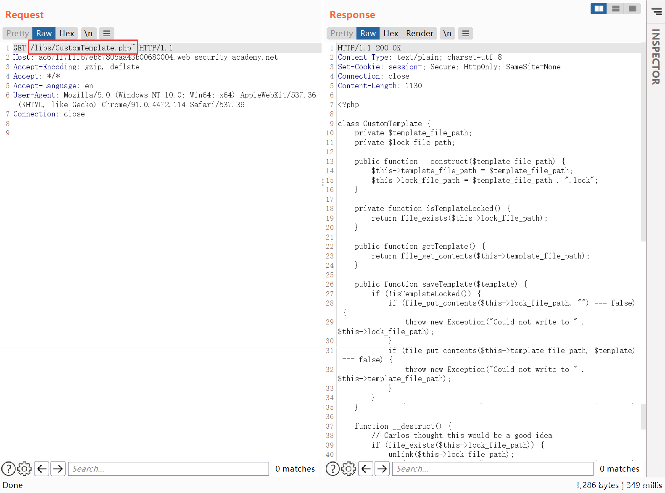The height and width of the screenshot is (493, 665).
Task: Open Response search settings gear
Action: point(348,468)
